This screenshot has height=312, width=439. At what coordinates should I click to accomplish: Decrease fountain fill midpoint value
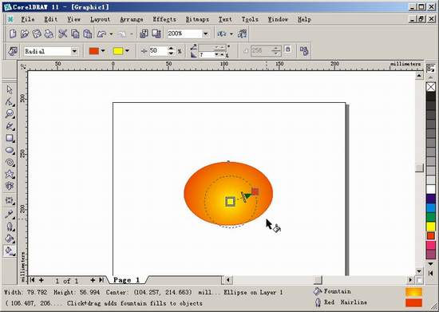171,53
